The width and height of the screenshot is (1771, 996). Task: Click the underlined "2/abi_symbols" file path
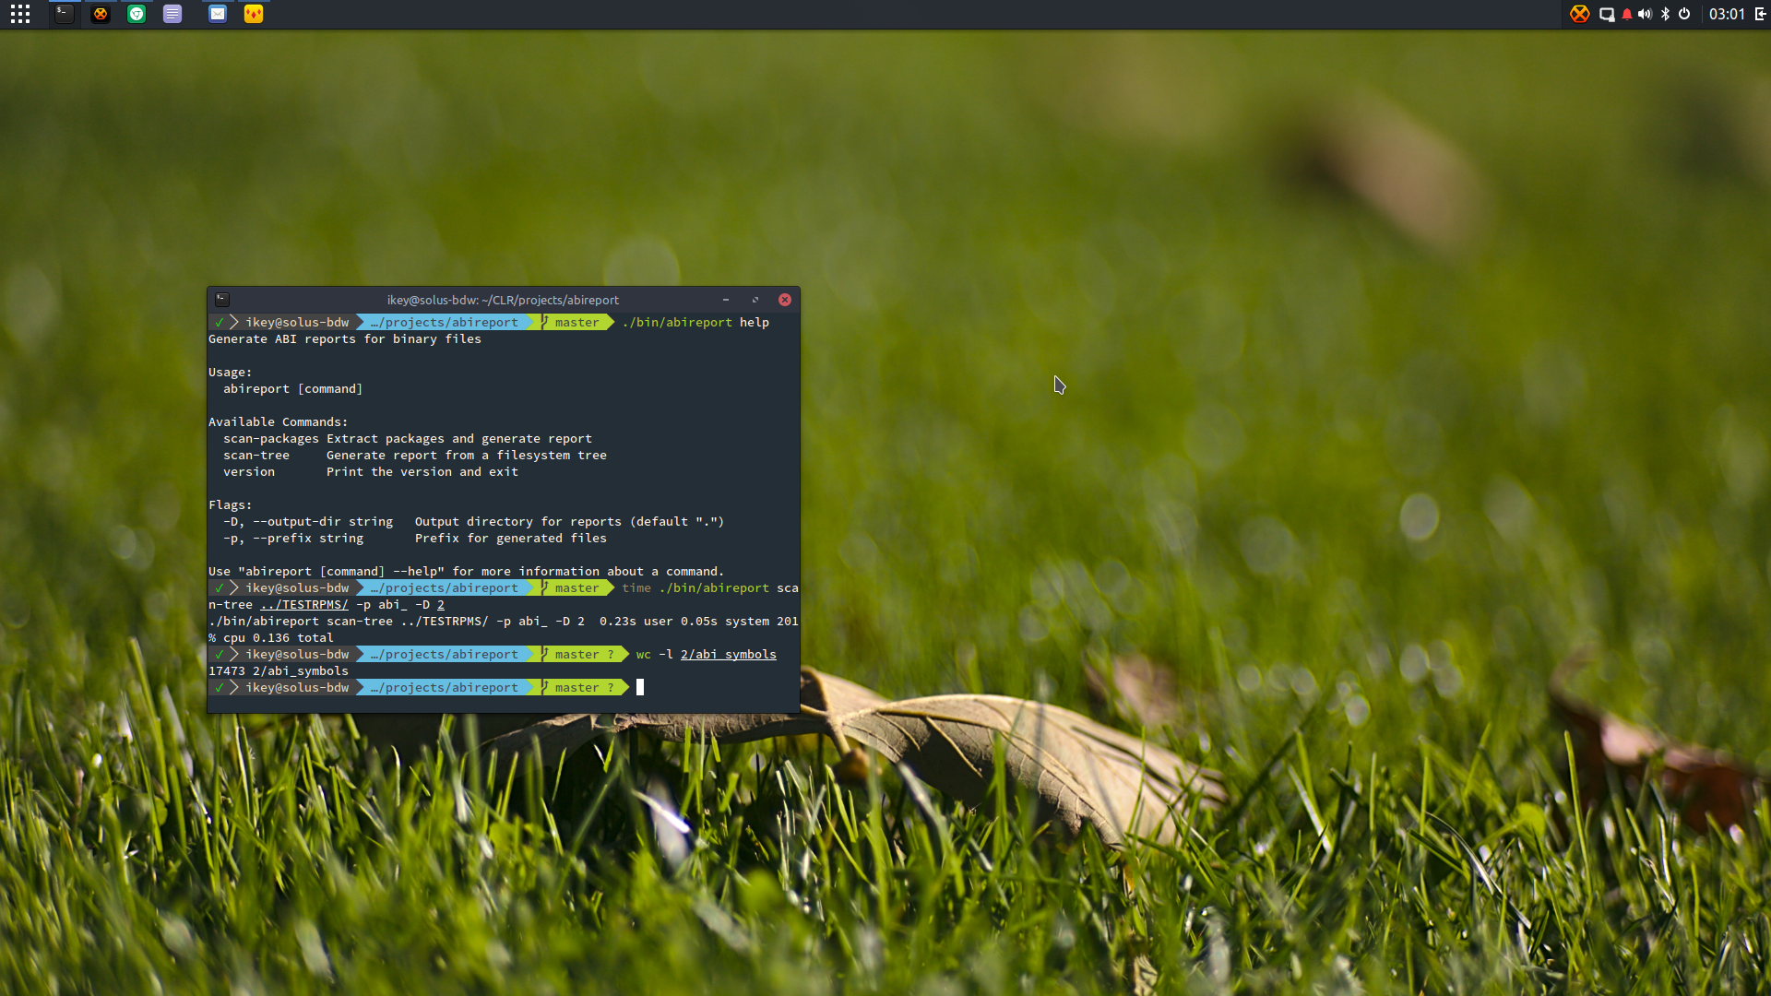tap(729, 655)
